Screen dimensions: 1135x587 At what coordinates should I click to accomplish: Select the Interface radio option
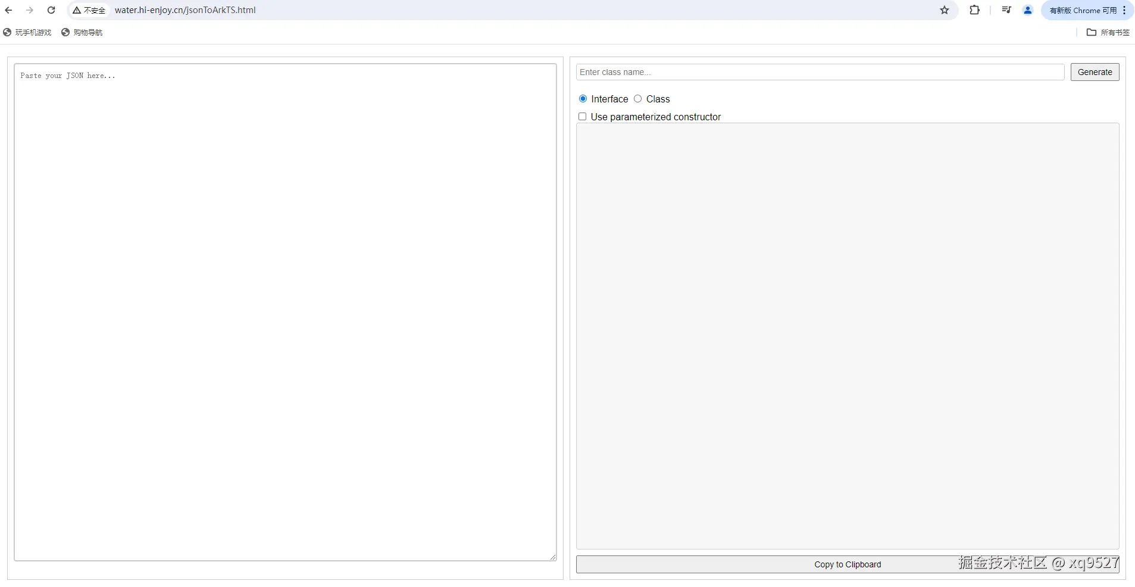click(583, 99)
